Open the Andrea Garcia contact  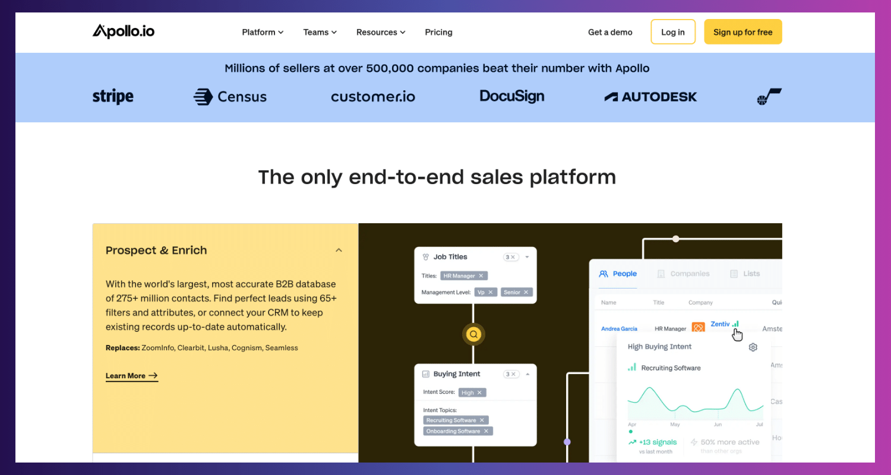(x=619, y=328)
